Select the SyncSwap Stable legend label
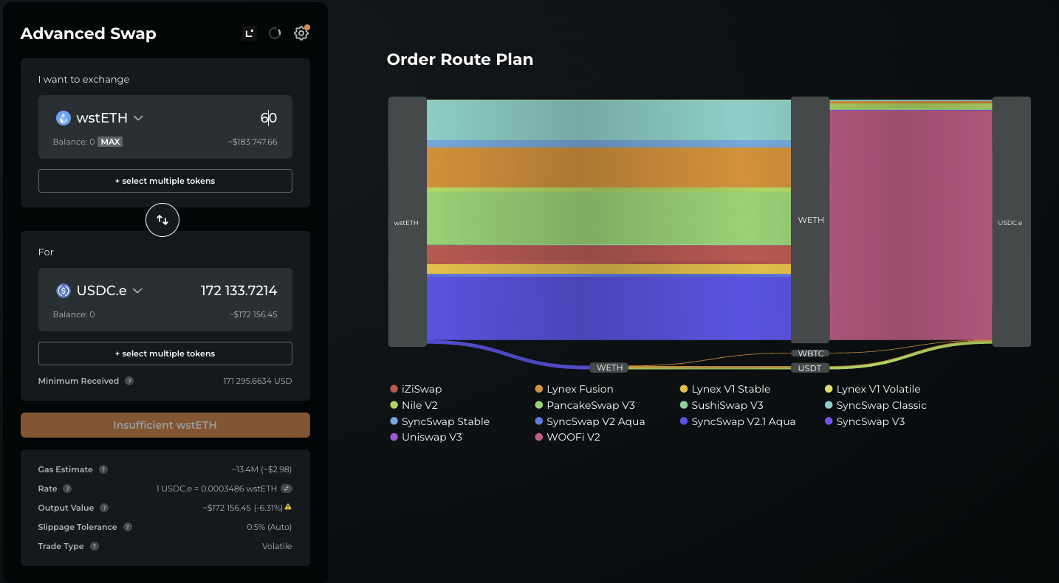The image size is (1059, 583). tap(445, 421)
